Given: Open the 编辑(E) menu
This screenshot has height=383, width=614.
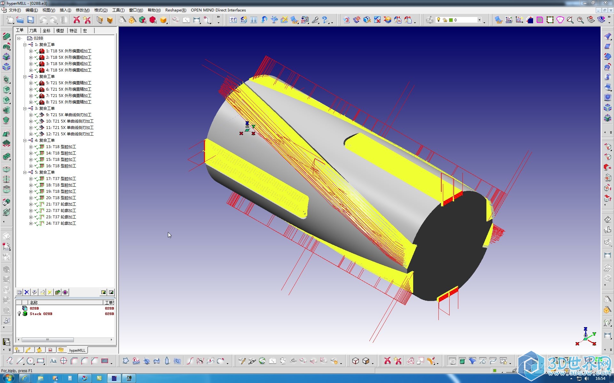Looking at the screenshot, I should pos(32,10).
